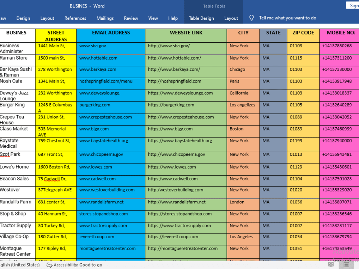Screen dimensions: 359x269
Task: Open the References tab
Action: click(75, 18)
